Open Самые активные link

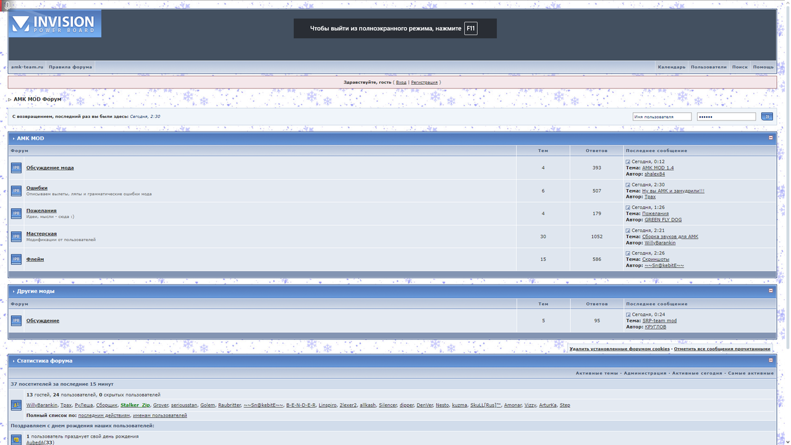coord(750,373)
